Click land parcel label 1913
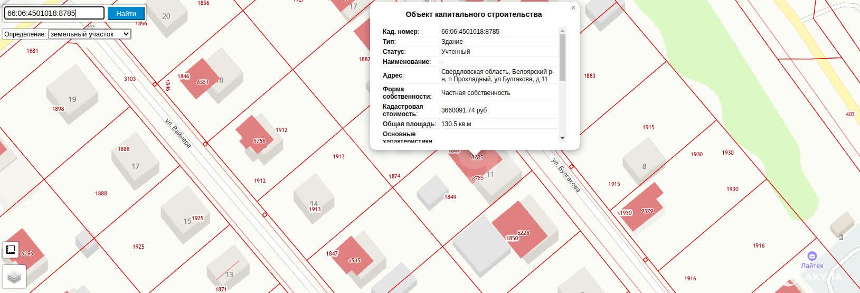860x293 pixels. click(338, 156)
